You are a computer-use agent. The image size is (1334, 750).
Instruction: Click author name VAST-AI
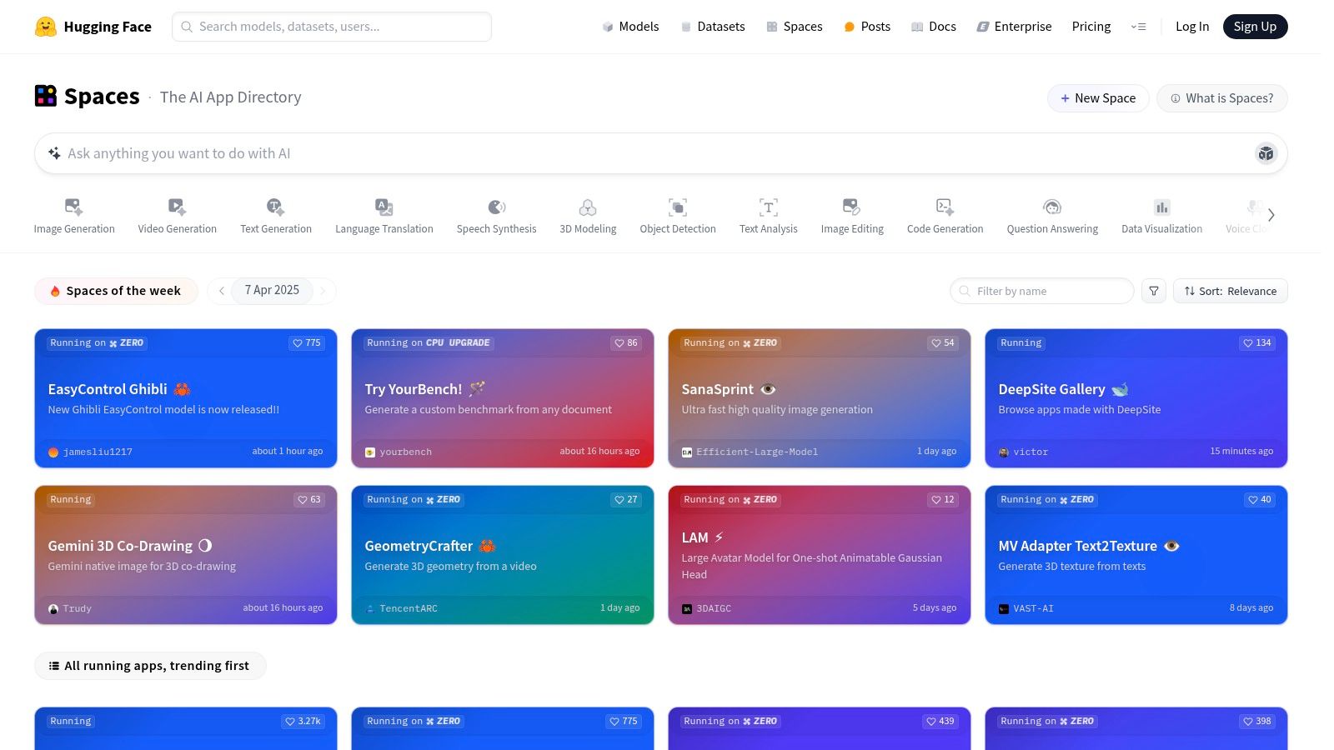click(1033, 608)
